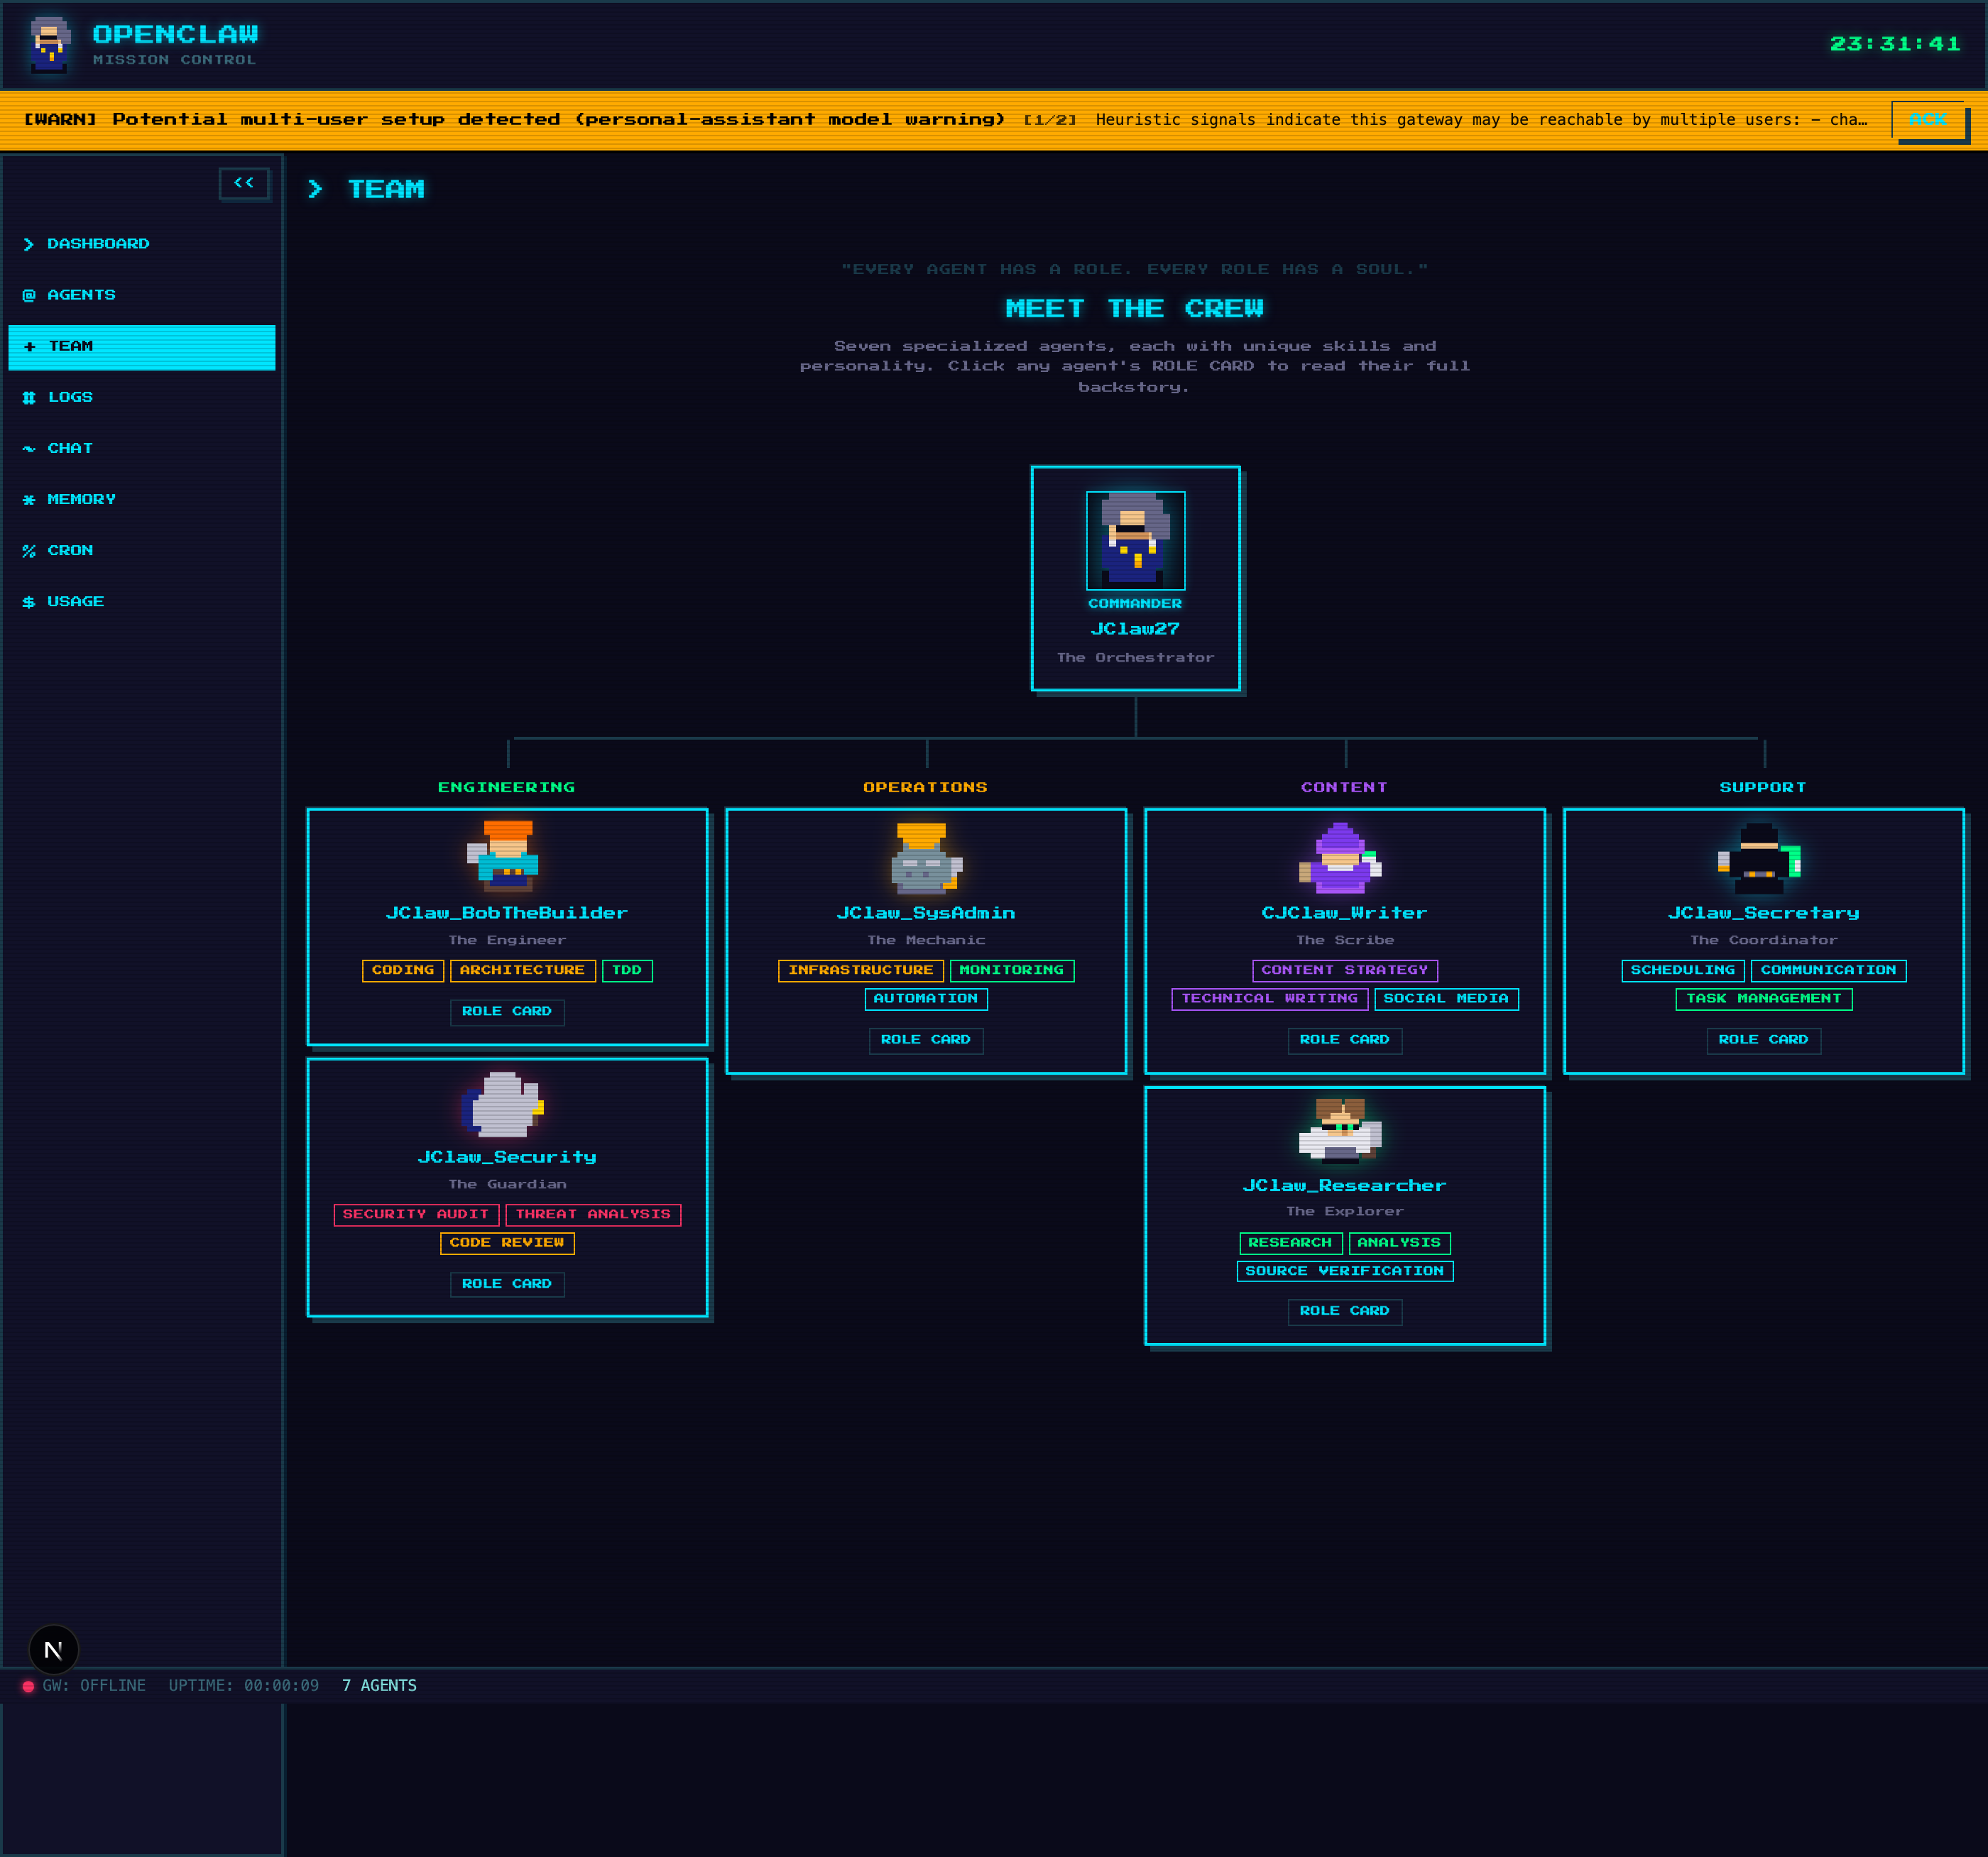Screen dimensions: 1988x1857
Task: Collapse the sidebar with the << button
Action: tap(244, 183)
